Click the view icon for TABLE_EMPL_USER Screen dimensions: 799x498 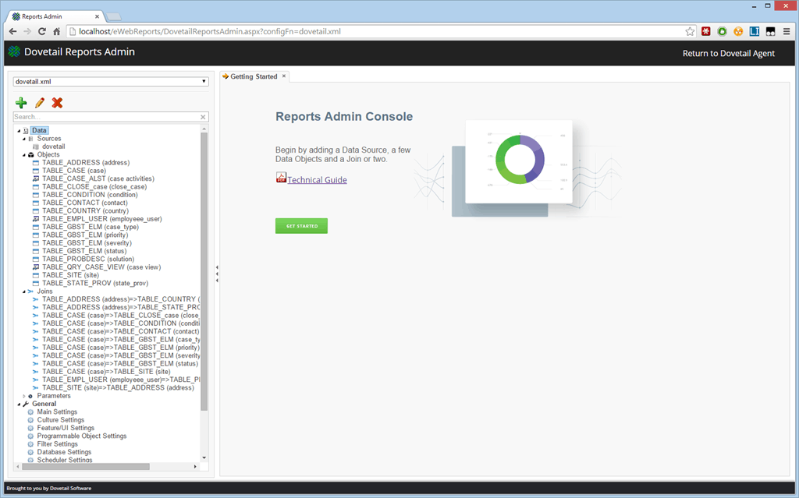[x=36, y=219]
